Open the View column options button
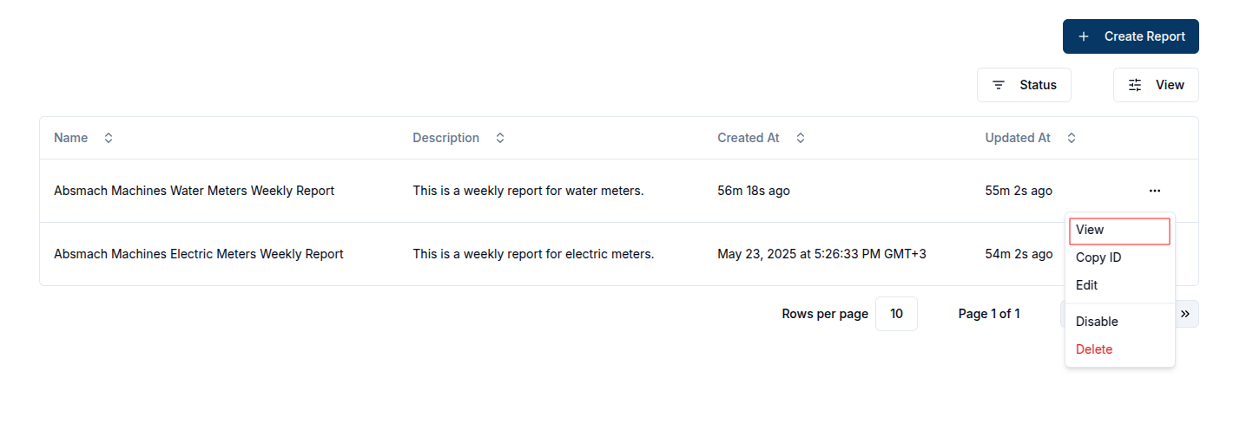Viewport: 1240px width, 443px height. point(1155,85)
